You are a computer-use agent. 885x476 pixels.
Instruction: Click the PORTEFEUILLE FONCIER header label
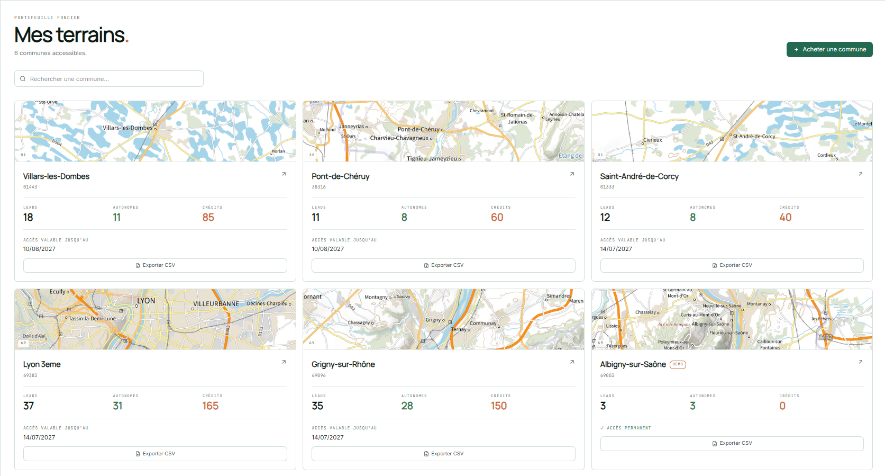pyautogui.click(x=47, y=17)
